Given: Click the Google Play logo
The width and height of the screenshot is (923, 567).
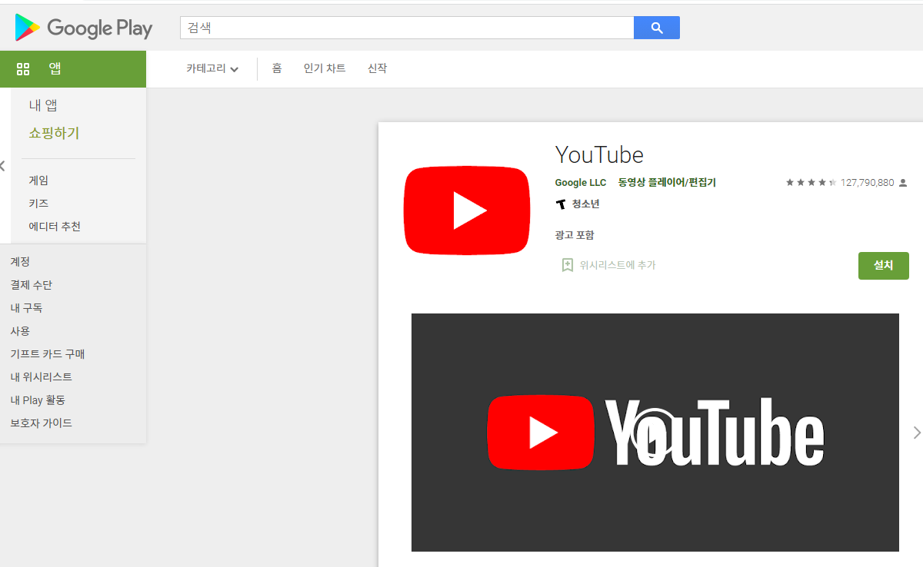Looking at the screenshot, I should (83, 28).
